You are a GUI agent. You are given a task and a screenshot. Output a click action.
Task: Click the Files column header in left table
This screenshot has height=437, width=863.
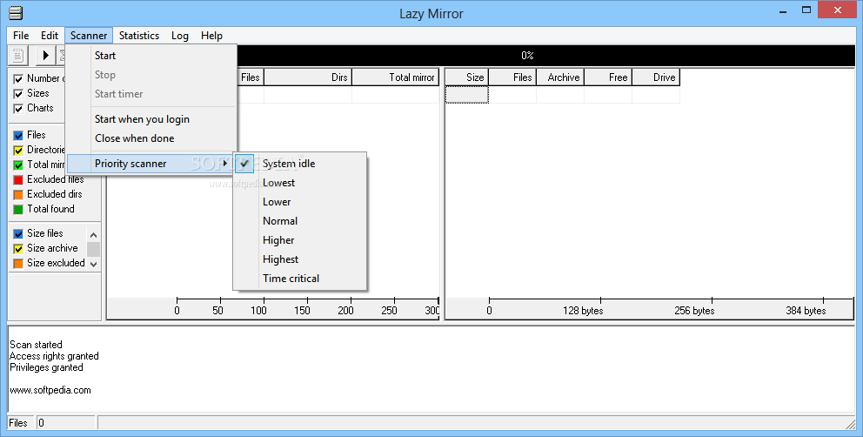250,77
